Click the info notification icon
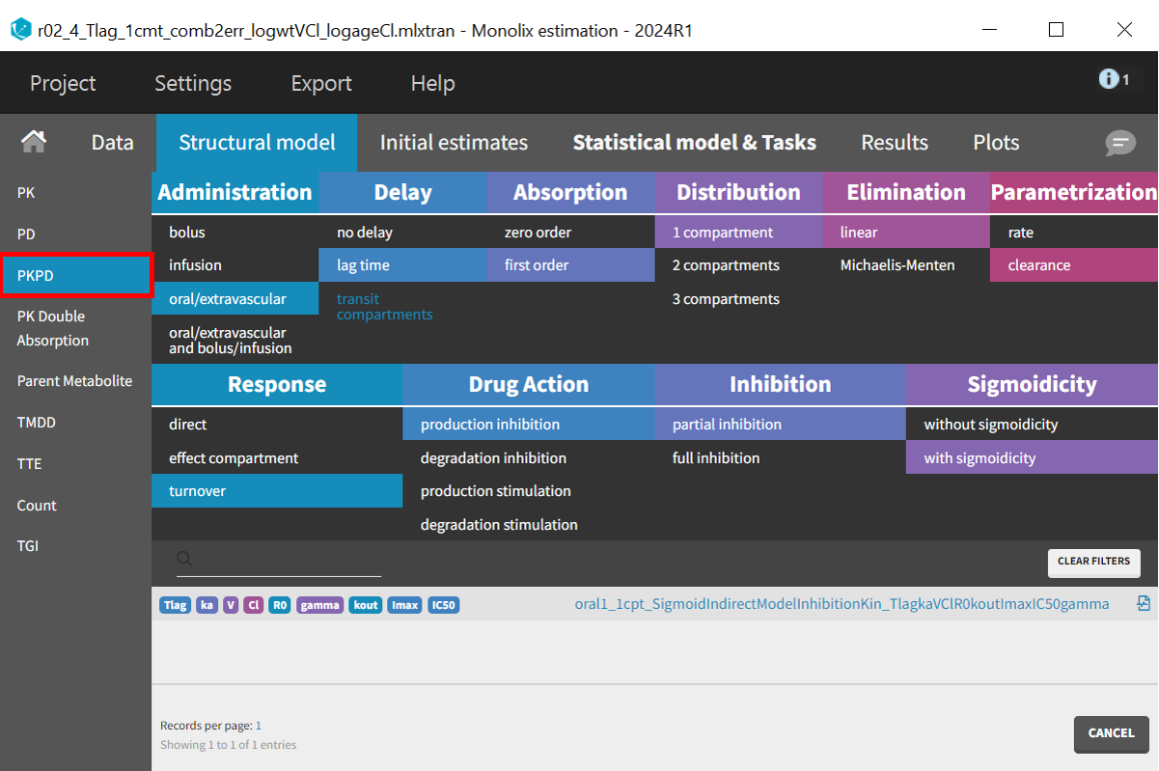1159x771 pixels. tap(1109, 79)
